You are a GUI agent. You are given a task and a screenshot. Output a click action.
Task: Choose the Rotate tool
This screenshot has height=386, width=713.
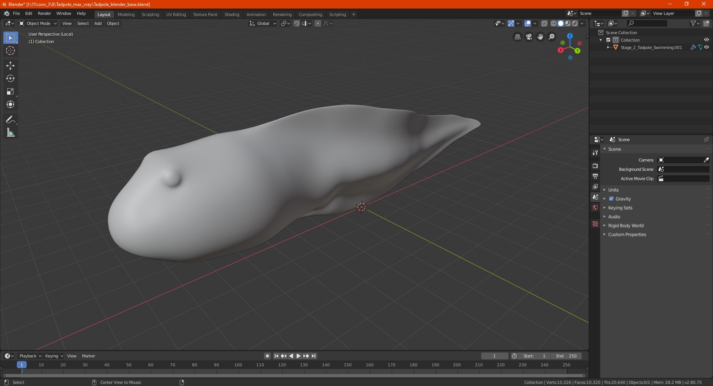coord(10,78)
